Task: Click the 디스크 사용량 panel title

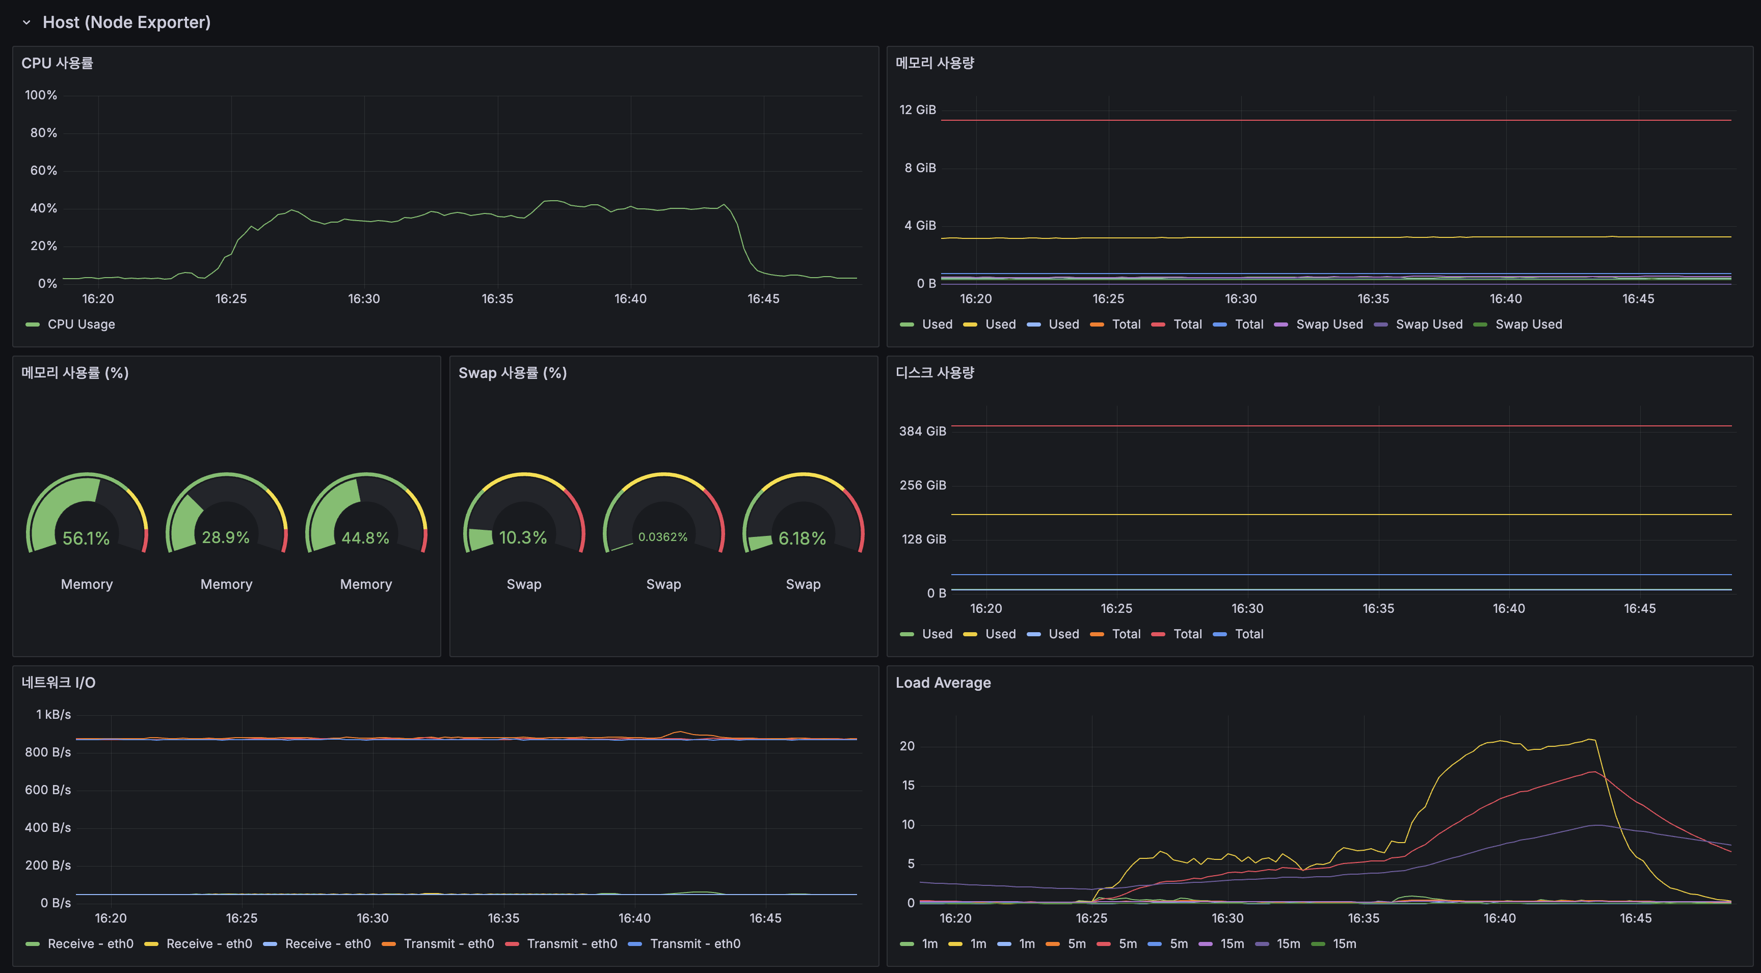Action: 935,373
